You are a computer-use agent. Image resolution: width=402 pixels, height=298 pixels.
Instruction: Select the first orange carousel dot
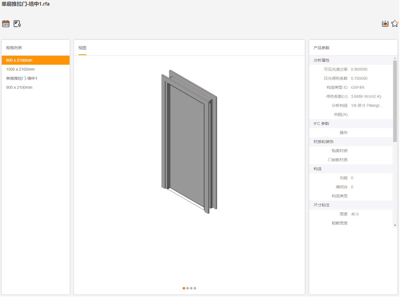184,288
